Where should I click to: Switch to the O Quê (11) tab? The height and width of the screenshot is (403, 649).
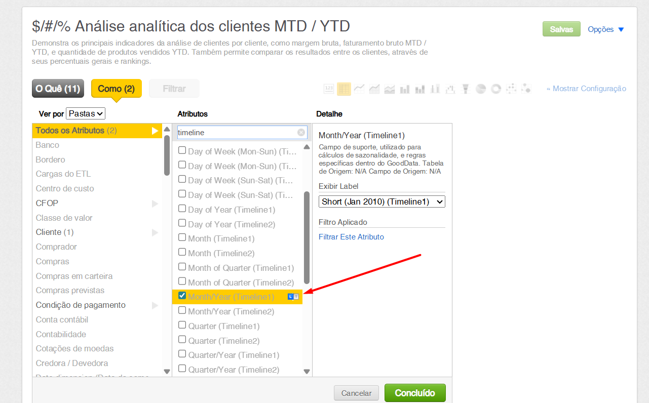[58, 89]
